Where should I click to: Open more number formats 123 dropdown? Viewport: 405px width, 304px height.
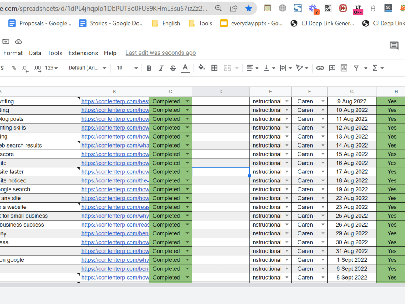click(x=51, y=68)
